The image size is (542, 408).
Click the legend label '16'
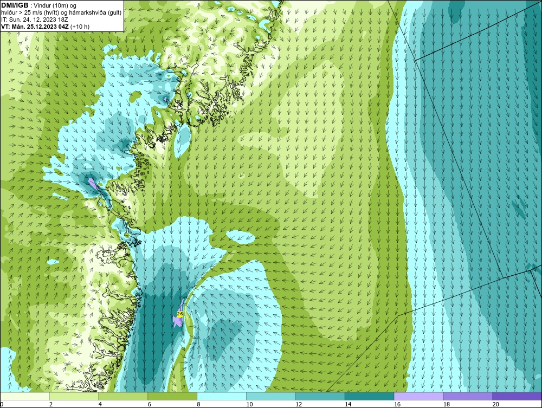click(x=397, y=404)
